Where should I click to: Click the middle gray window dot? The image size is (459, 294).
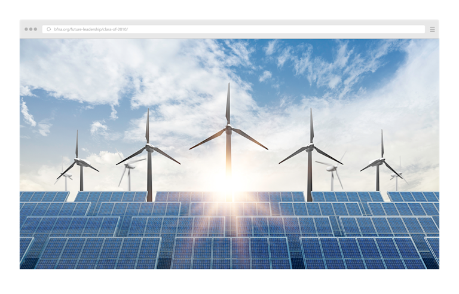30,29
